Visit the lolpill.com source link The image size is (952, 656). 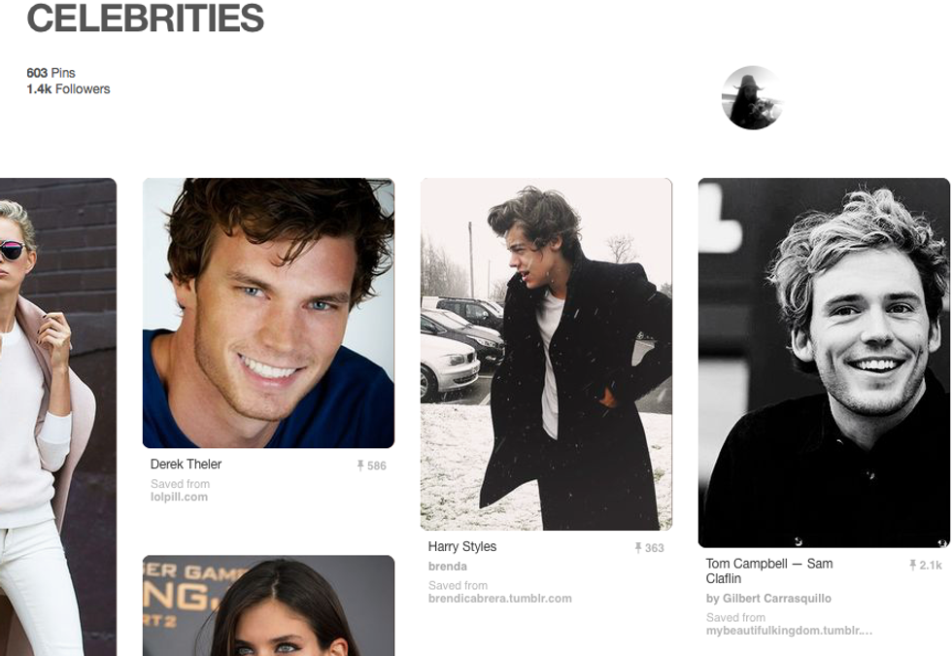pos(179,497)
